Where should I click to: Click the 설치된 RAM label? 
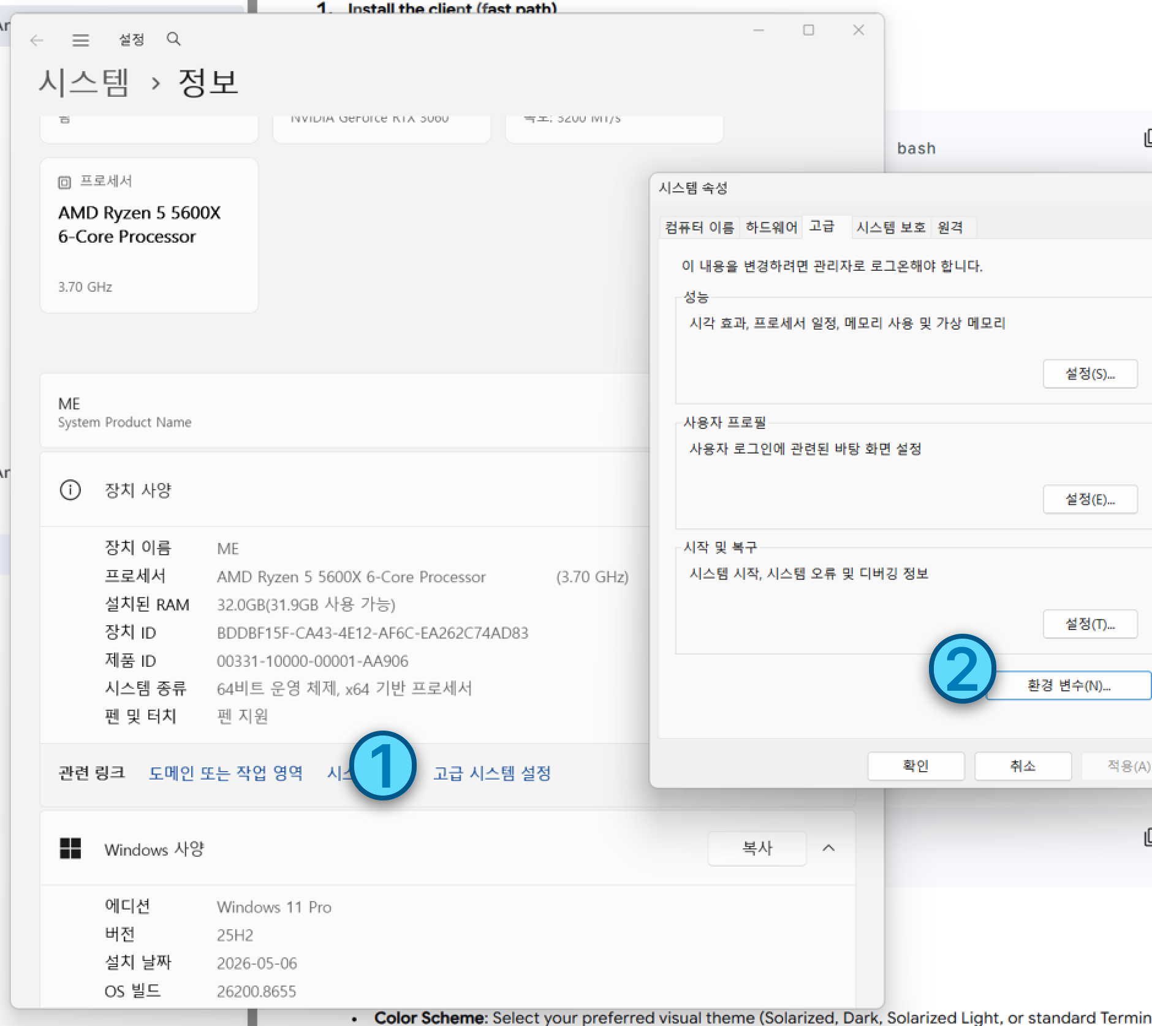pos(147,605)
